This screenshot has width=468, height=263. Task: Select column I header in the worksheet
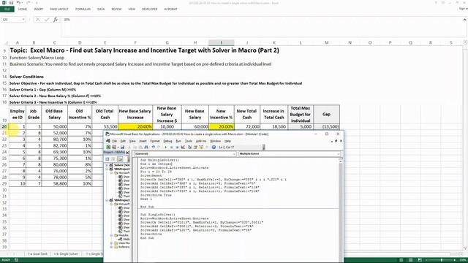coord(221,43)
